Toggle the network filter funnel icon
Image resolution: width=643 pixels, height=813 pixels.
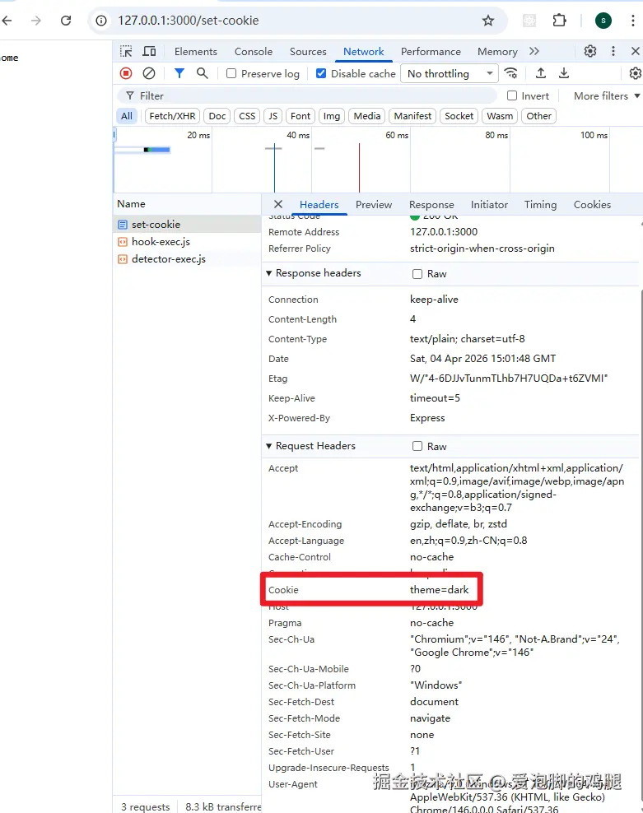(x=179, y=73)
